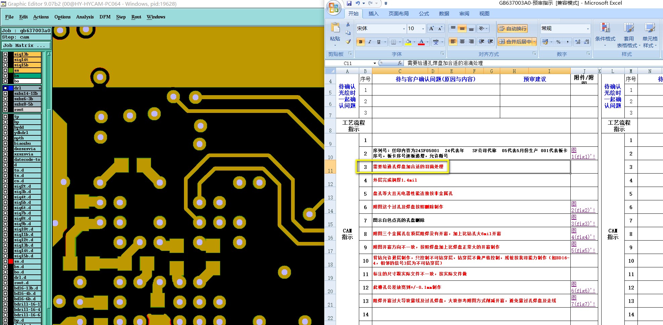663x325 pixels.
Task: Toggle the tp layer checkbox
Action: 5,117
